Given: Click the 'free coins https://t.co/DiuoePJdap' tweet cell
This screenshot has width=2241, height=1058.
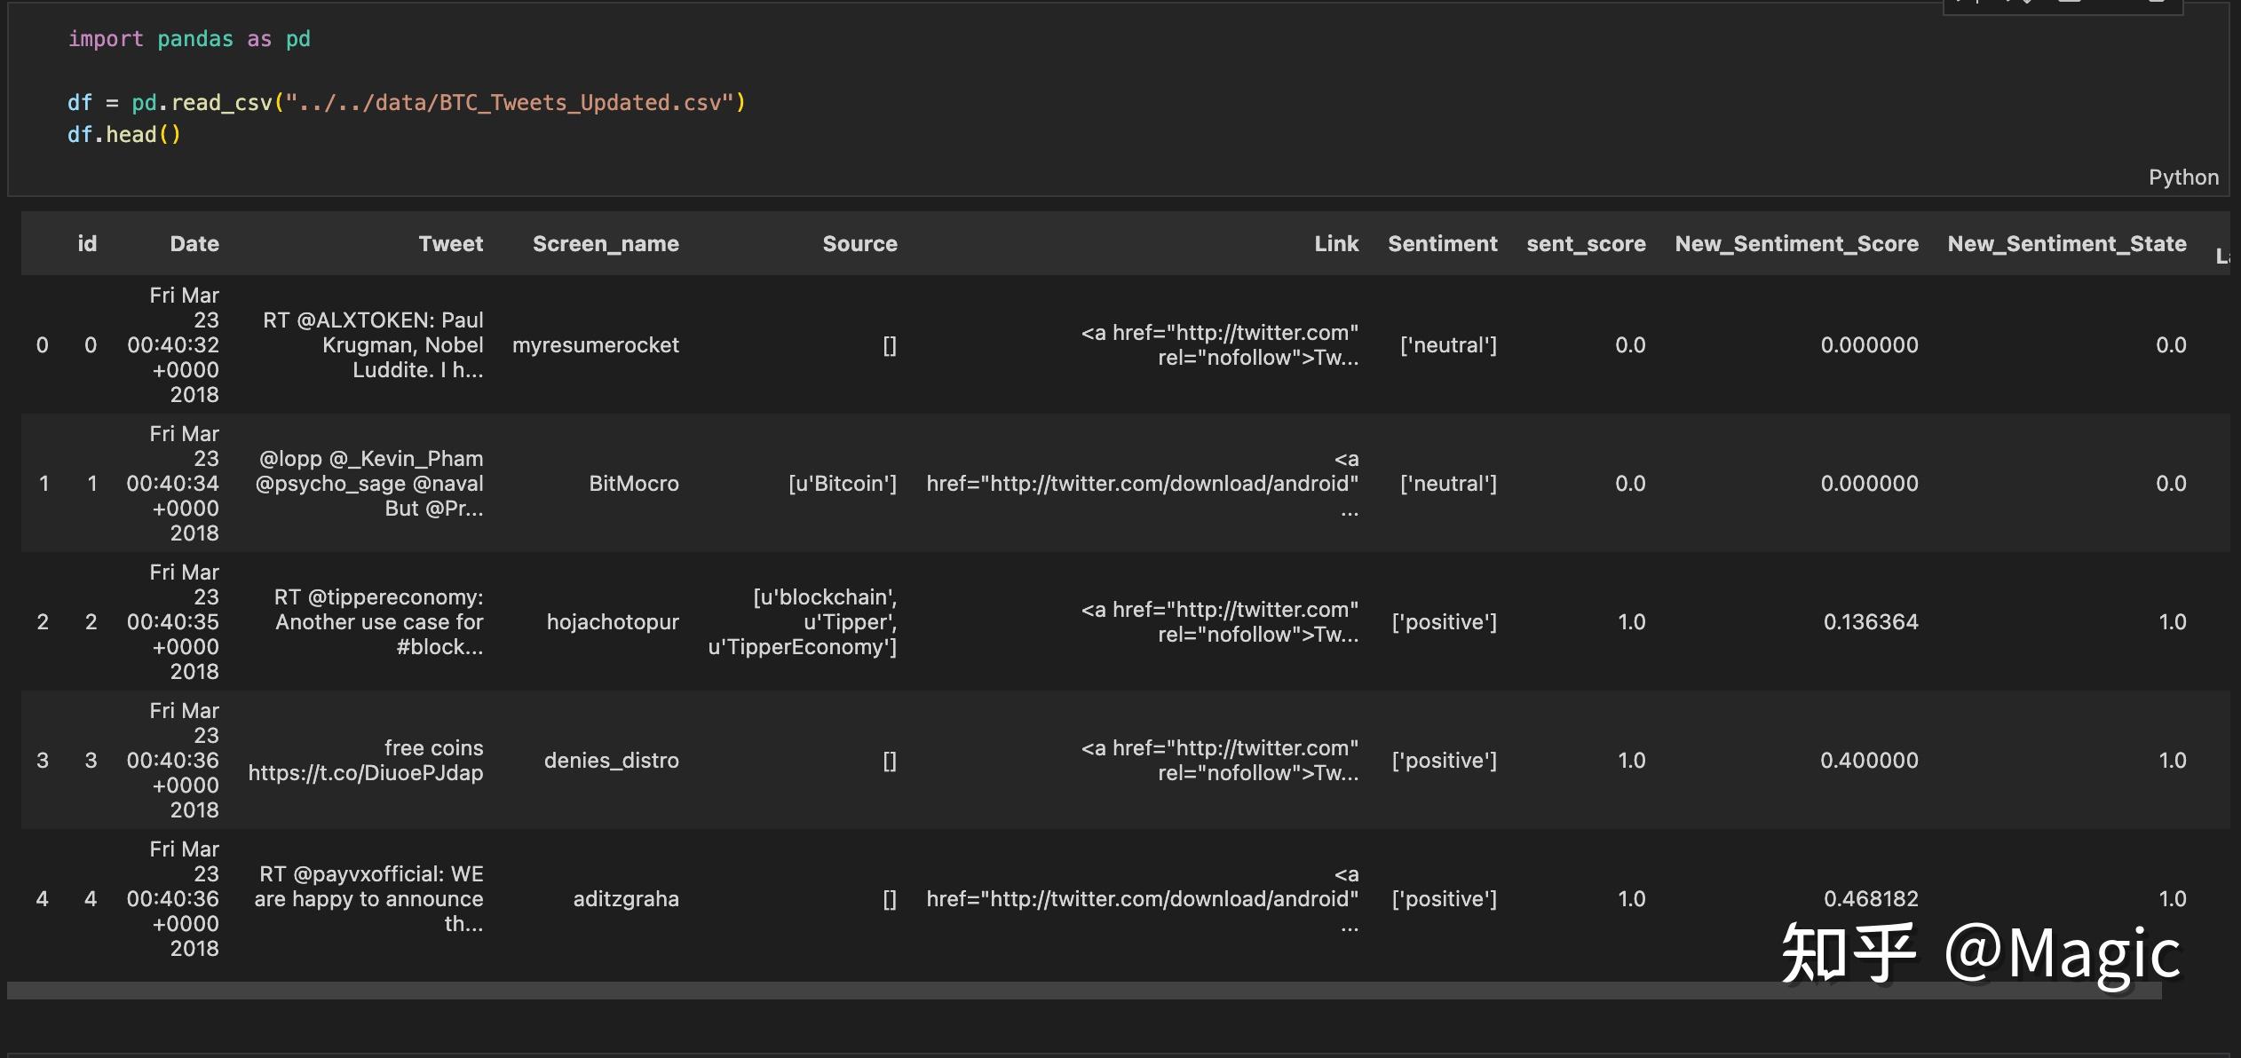Looking at the screenshot, I should click(366, 761).
